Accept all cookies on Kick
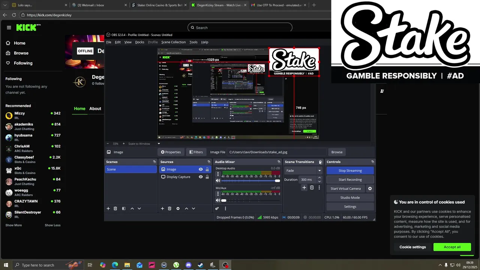 click(x=452, y=247)
